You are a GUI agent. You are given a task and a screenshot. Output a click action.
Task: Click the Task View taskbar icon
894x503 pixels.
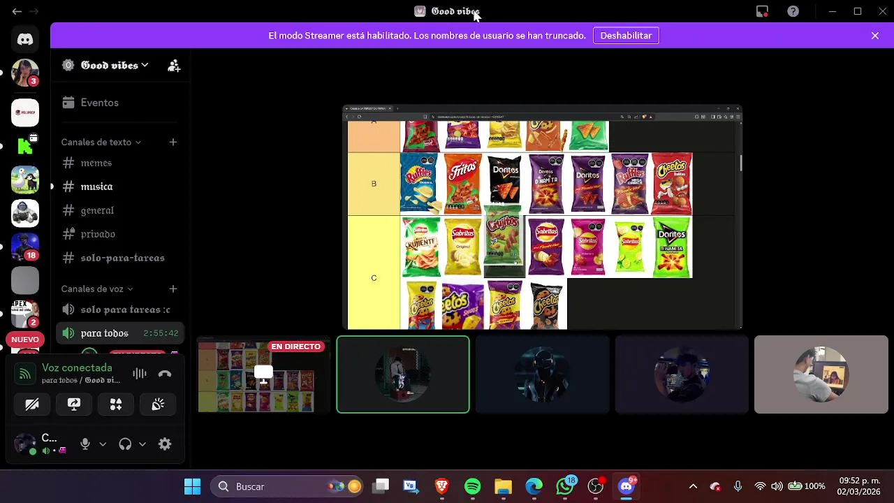click(381, 486)
